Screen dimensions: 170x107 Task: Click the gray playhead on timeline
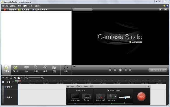pos(18,82)
